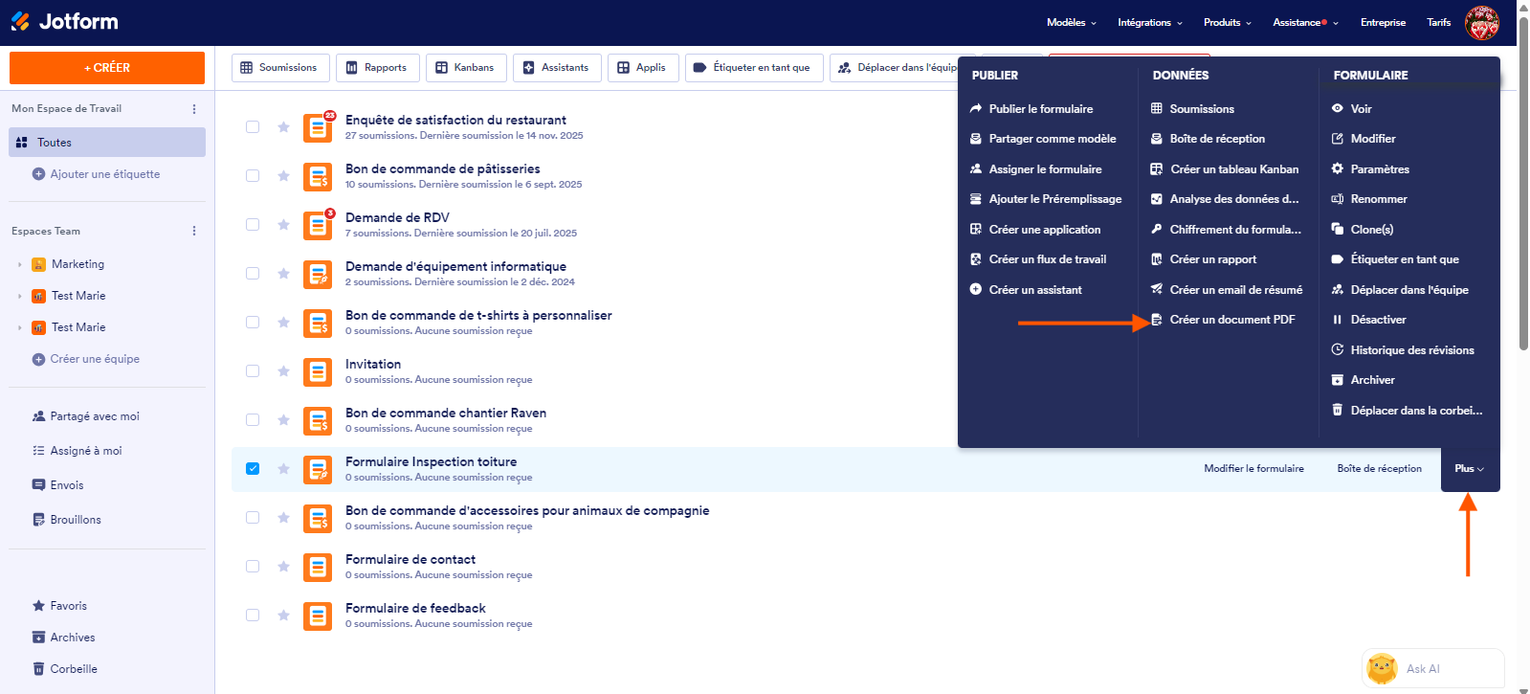Select Clone(s)
Viewport: 1530px width, 694px height.
tap(1363, 230)
